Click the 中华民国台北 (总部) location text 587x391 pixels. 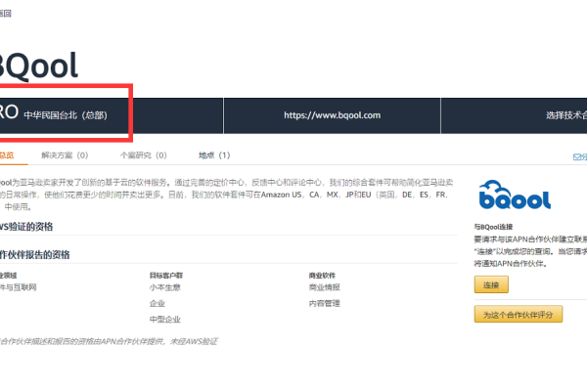coord(66,115)
